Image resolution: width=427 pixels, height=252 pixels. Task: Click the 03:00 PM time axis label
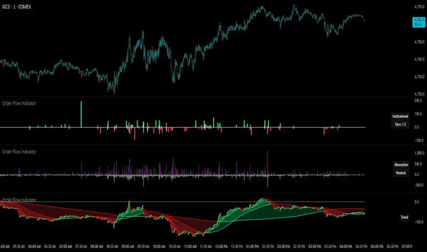tap(315, 247)
